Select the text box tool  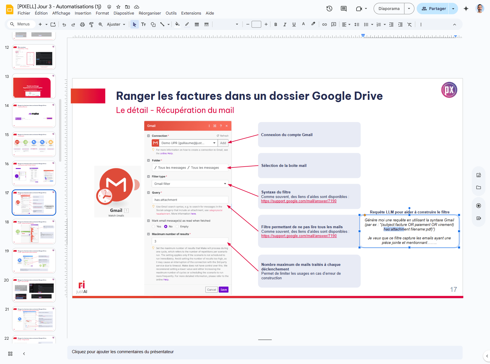(x=143, y=25)
